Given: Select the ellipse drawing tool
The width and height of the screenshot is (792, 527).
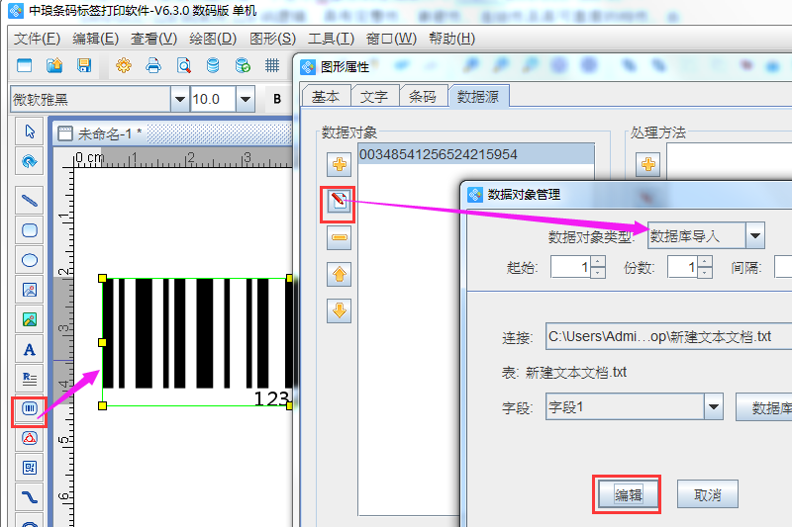Looking at the screenshot, I should click(30, 261).
